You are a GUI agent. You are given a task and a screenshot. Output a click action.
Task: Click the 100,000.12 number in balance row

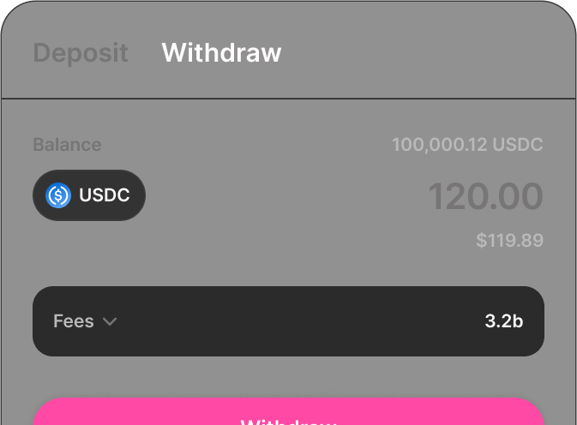440,145
